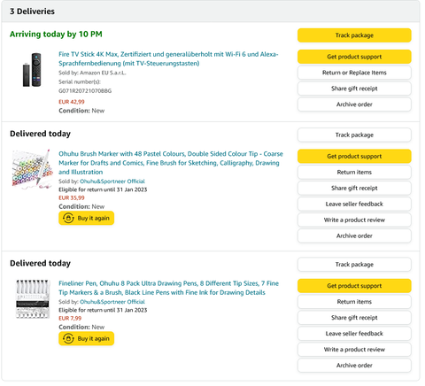Archive order for the Fire TV Stick
Viewport: 425px width, 386px height.
[354, 104]
